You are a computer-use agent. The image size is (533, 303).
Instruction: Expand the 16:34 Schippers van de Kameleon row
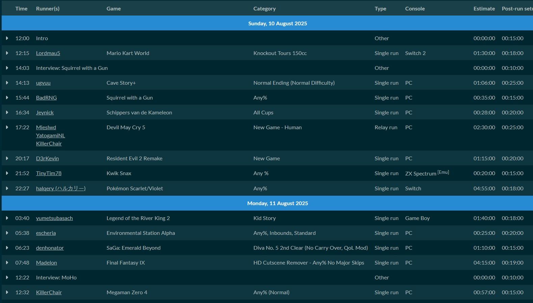point(7,112)
